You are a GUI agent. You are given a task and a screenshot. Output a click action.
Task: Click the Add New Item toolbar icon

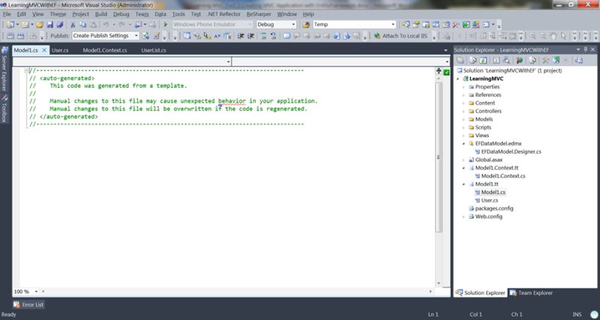tap(25, 25)
